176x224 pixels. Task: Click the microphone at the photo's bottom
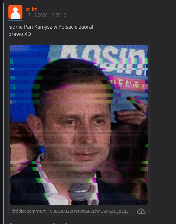point(80,191)
